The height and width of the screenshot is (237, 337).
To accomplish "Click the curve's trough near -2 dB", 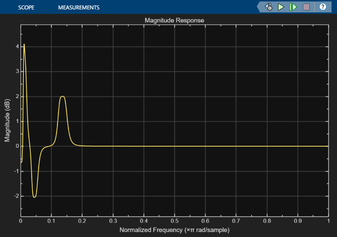I will 34,197.
